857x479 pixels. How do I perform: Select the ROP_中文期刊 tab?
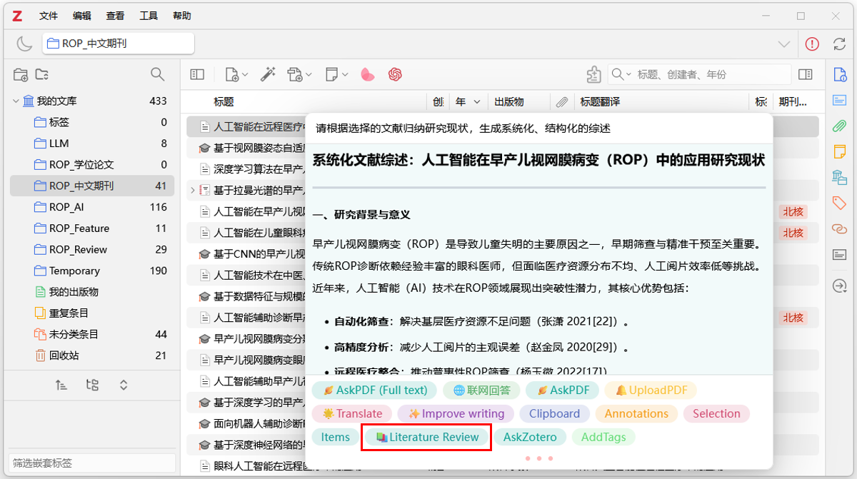119,44
